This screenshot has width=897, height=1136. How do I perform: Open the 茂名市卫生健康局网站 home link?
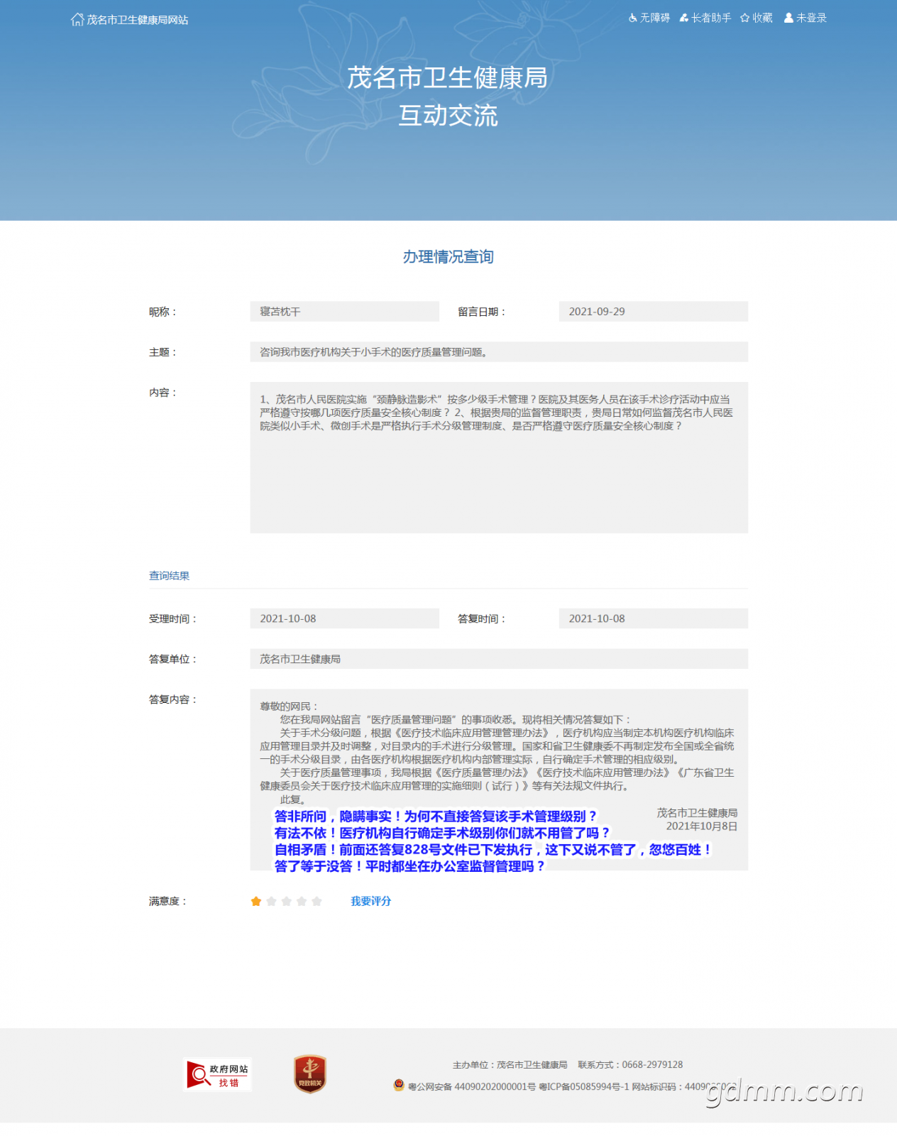[137, 20]
